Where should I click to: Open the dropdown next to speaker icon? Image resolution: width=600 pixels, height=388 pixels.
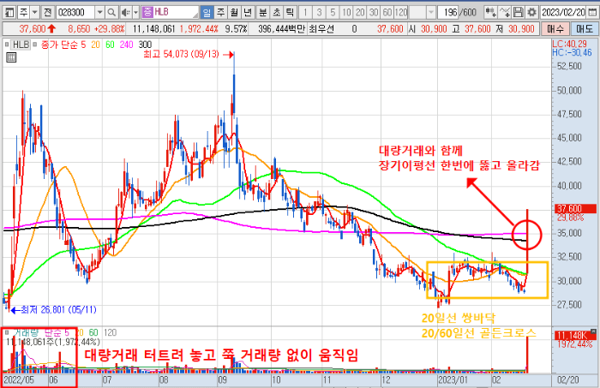[x=135, y=13]
